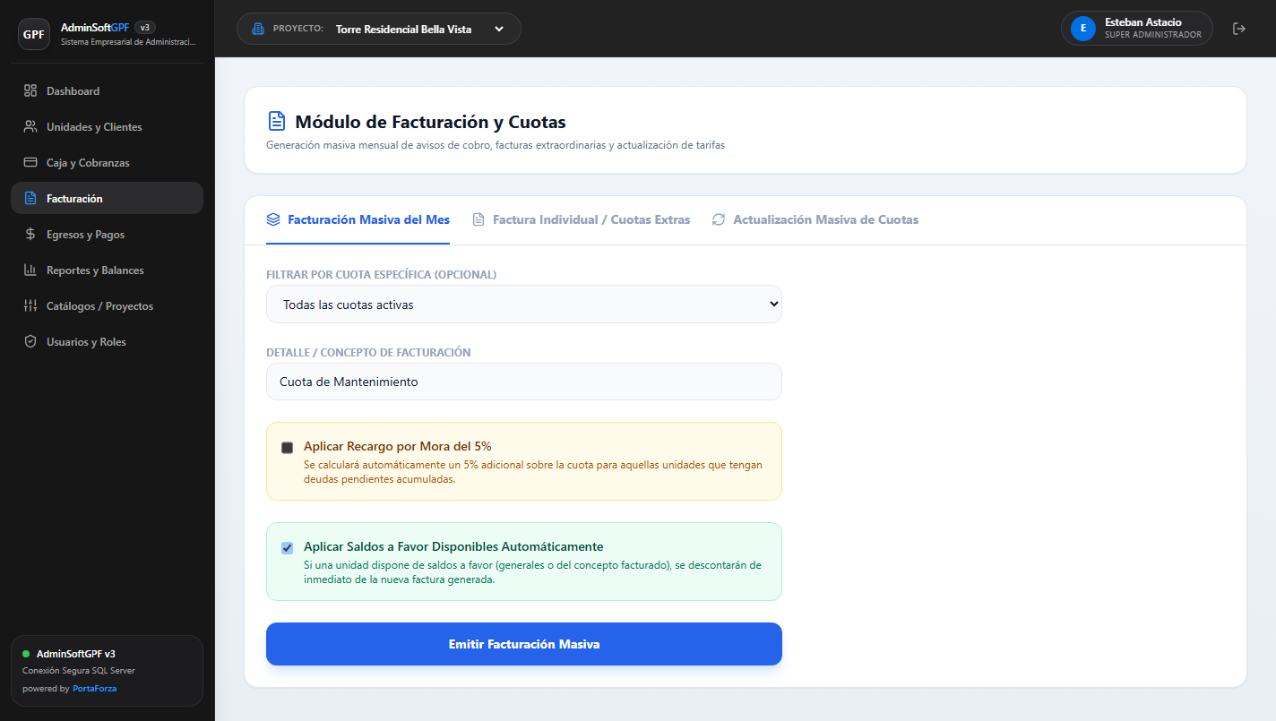Navigate to Egresos y Pagos
Viewport: 1276px width, 721px height.
point(107,234)
